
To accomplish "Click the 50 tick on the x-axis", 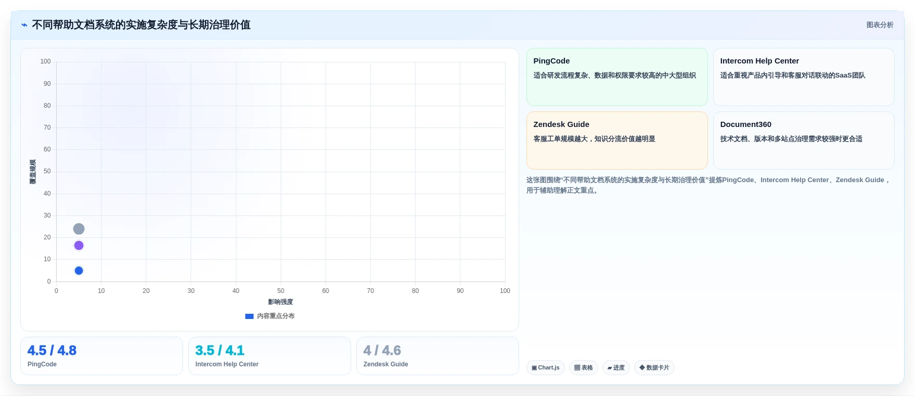I will (281, 291).
